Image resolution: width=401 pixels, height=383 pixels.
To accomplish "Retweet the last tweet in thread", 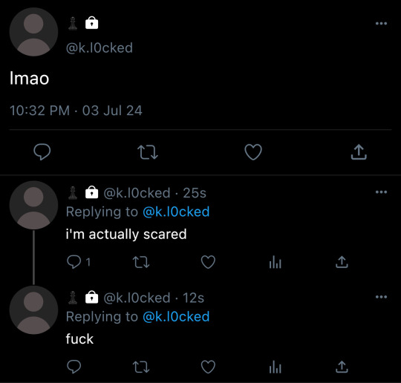I will click(x=141, y=367).
